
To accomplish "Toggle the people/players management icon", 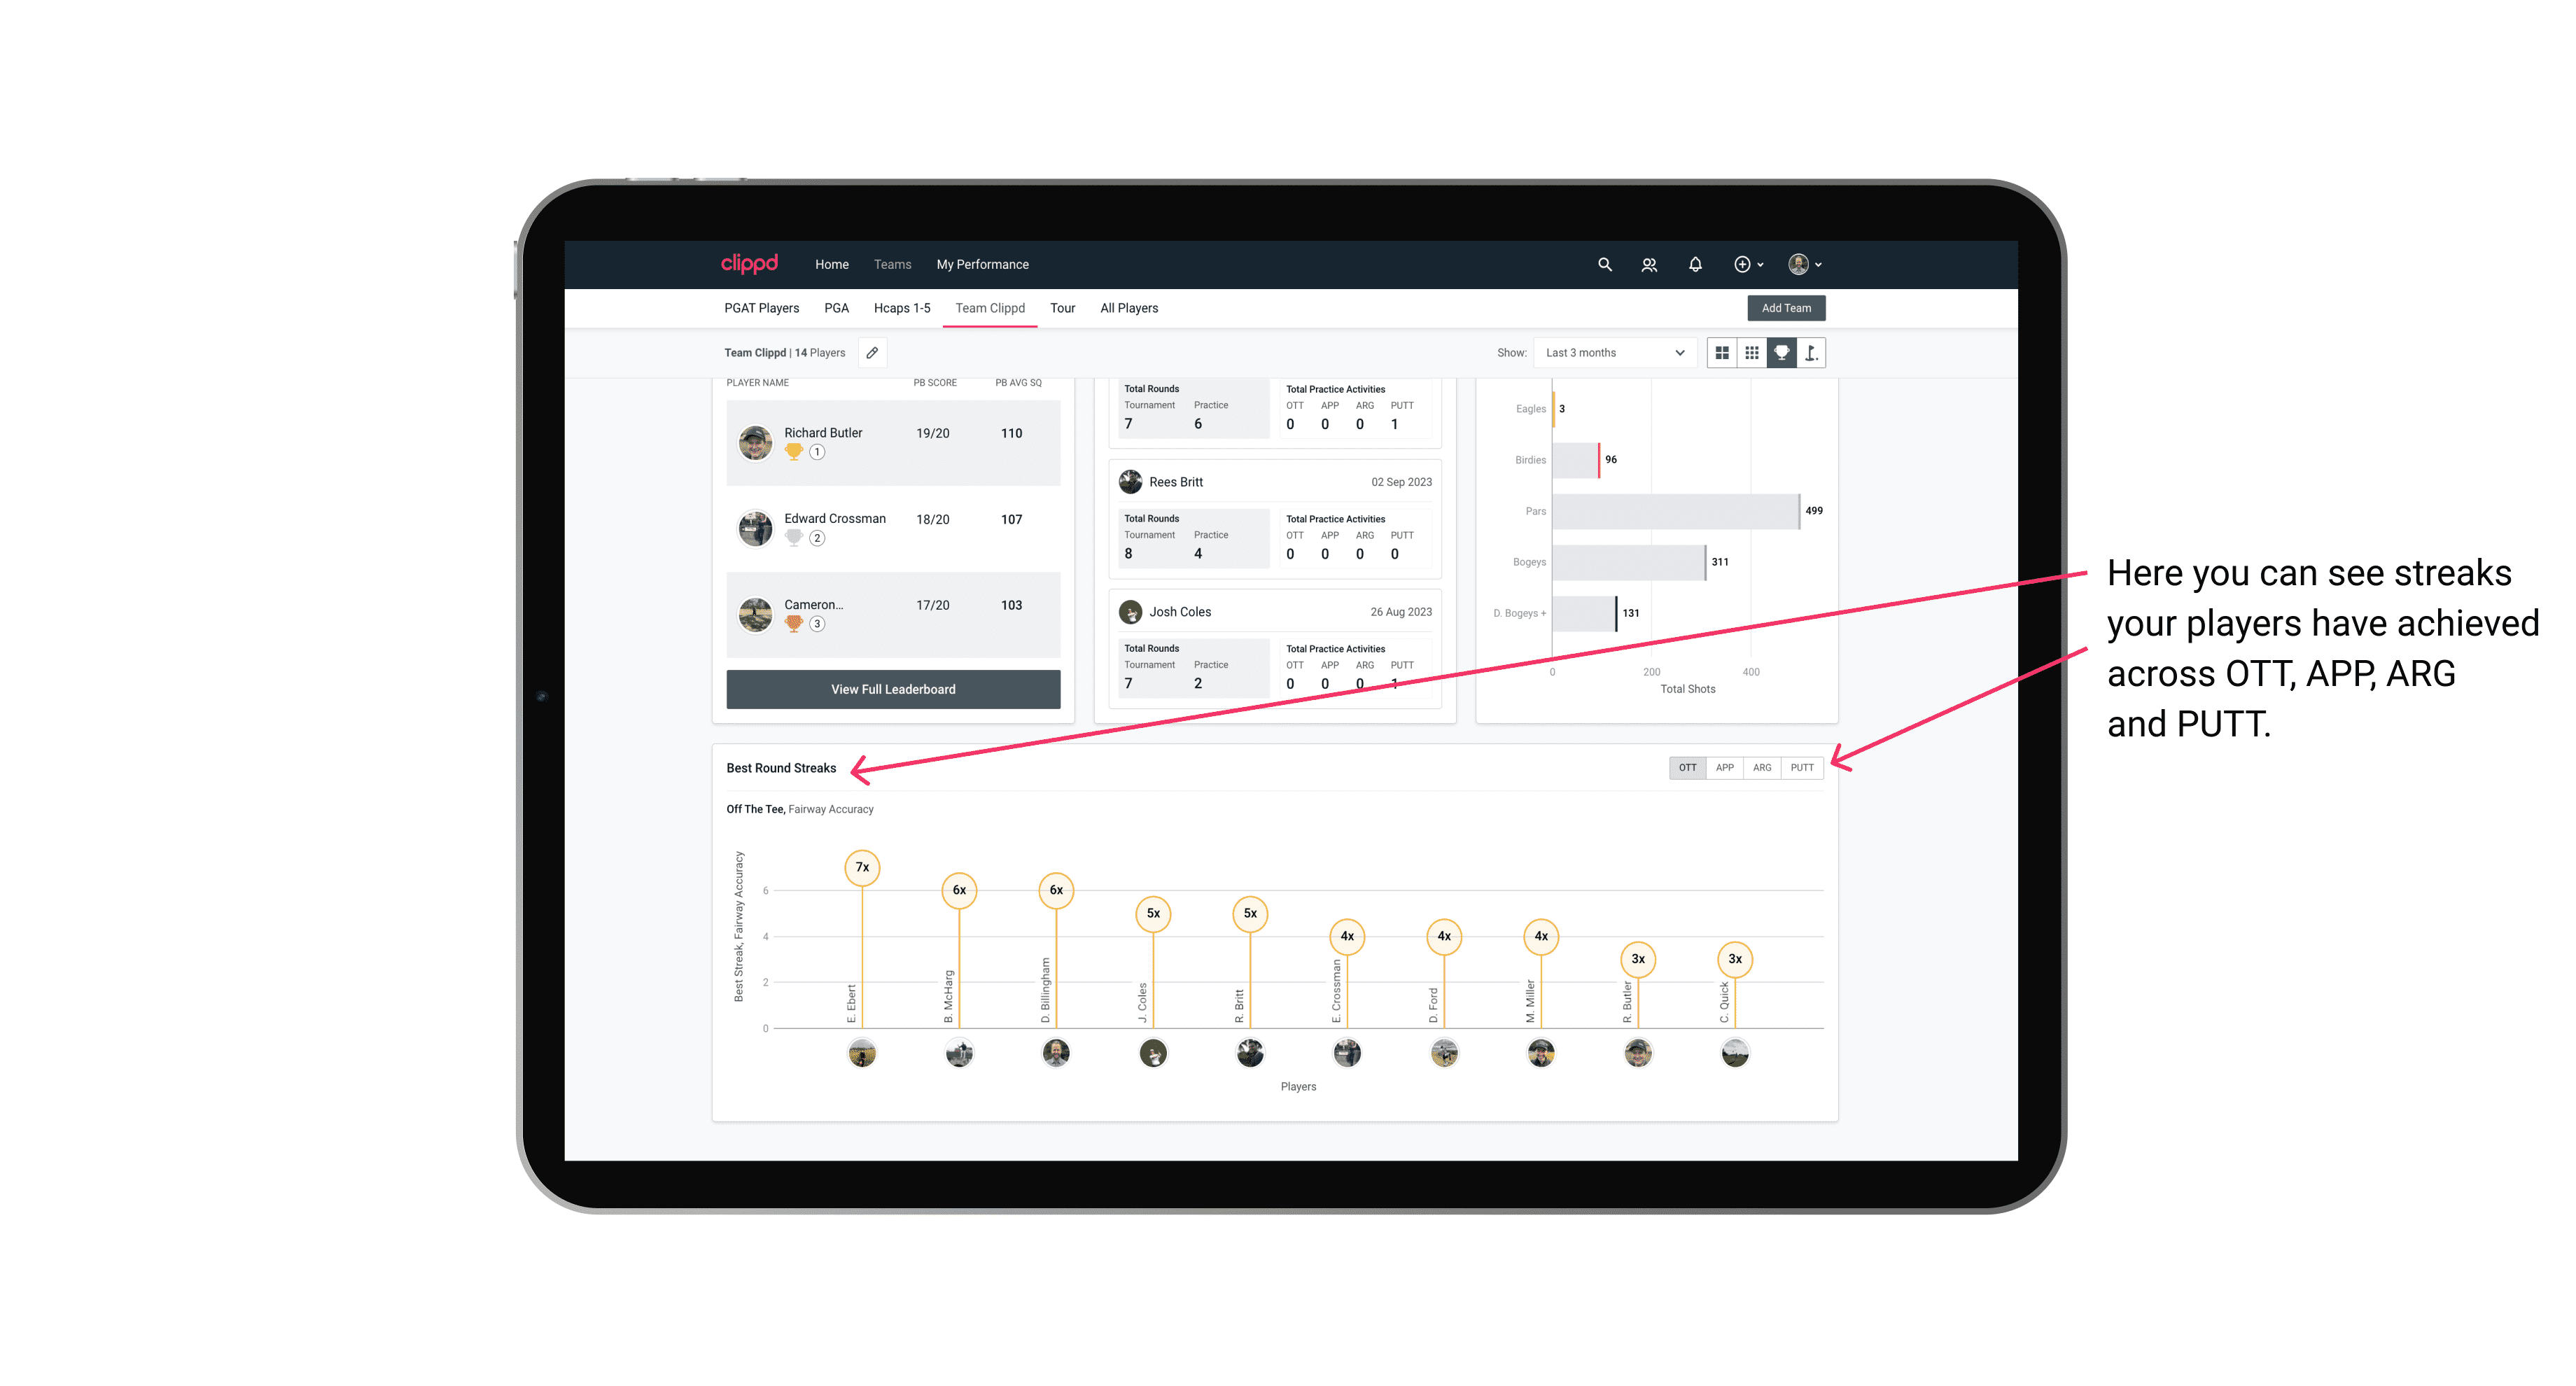I will [x=1648, y=263].
